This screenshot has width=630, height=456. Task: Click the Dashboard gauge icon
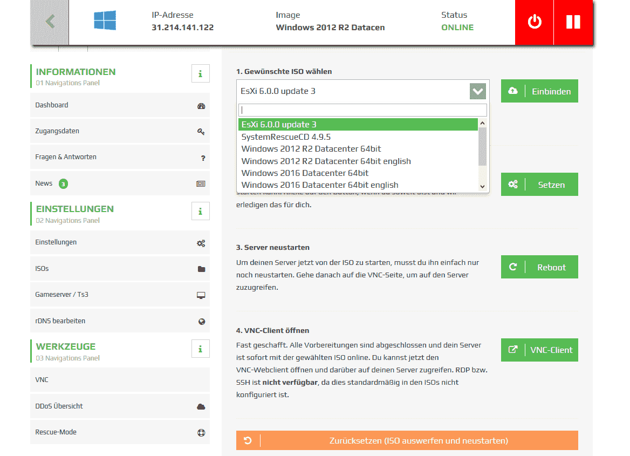(x=201, y=106)
